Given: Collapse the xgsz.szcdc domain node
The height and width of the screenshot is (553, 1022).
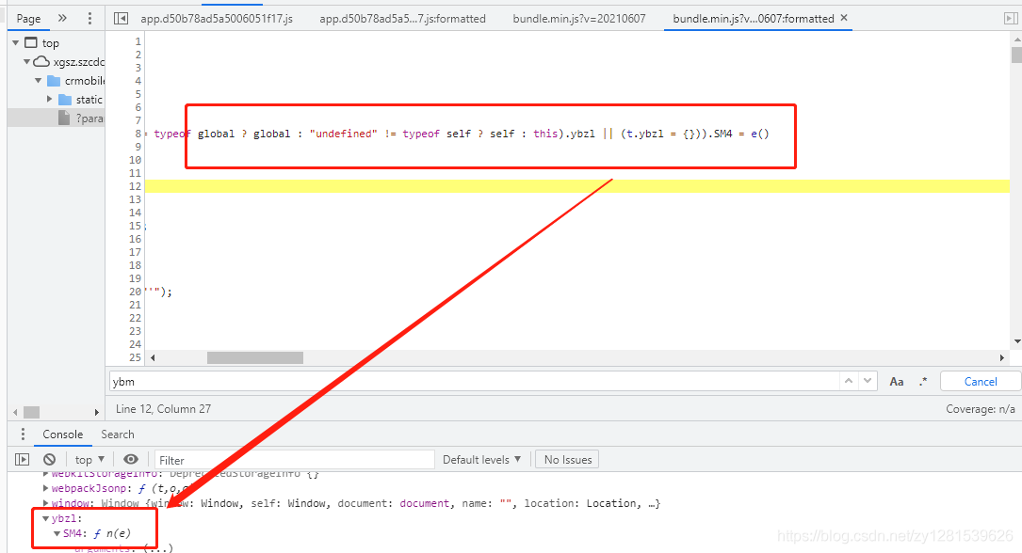Looking at the screenshot, I should pos(26,62).
